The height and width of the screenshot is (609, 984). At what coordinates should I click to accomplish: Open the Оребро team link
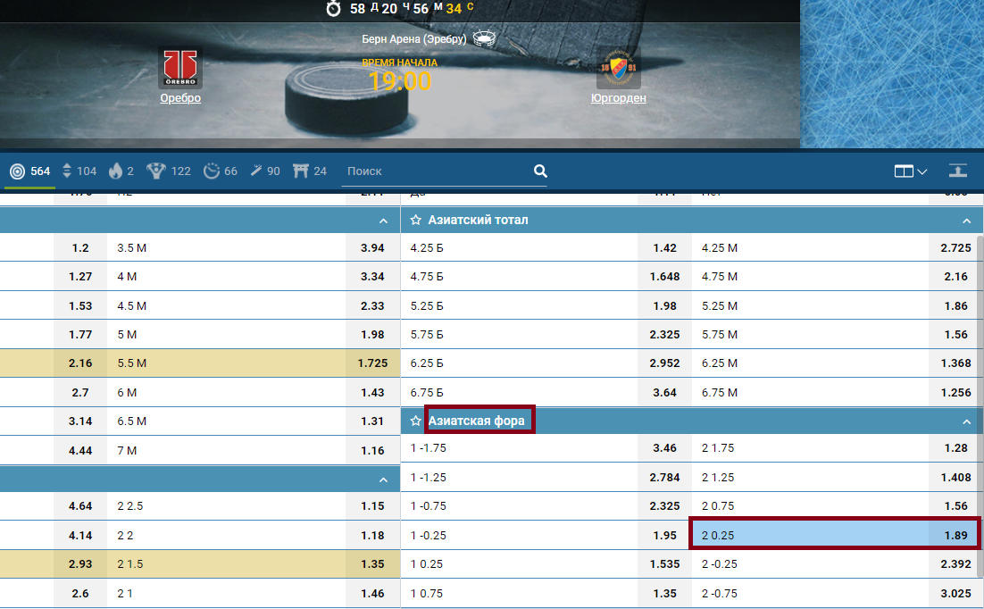180,98
